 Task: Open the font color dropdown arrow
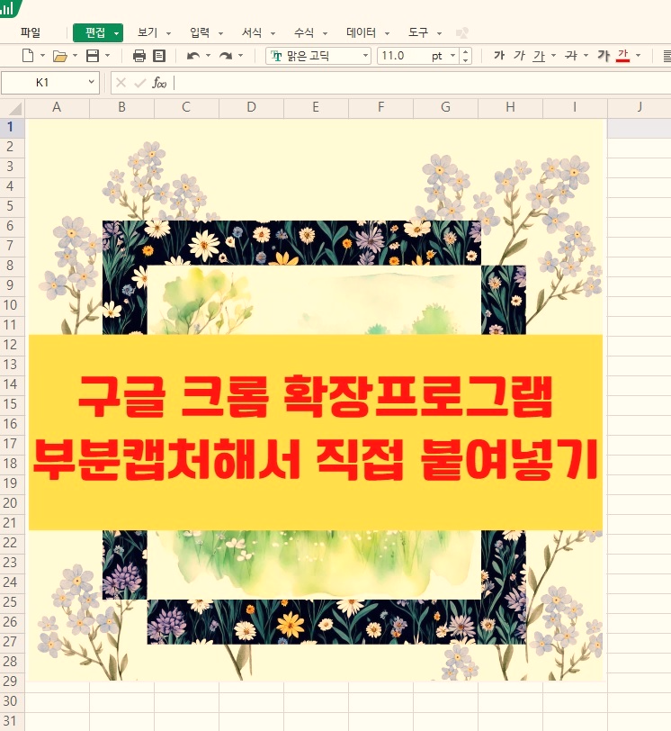point(639,56)
